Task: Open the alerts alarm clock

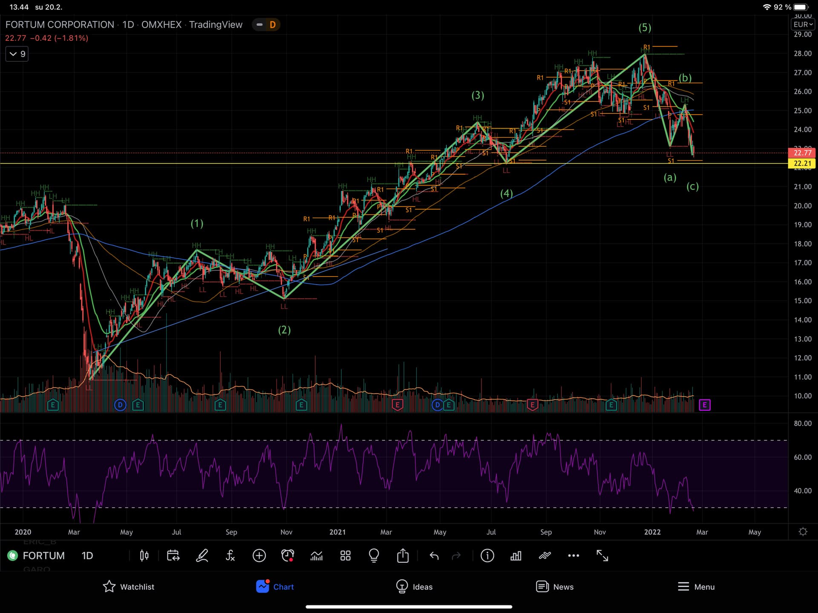Action: [x=288, y=555]
